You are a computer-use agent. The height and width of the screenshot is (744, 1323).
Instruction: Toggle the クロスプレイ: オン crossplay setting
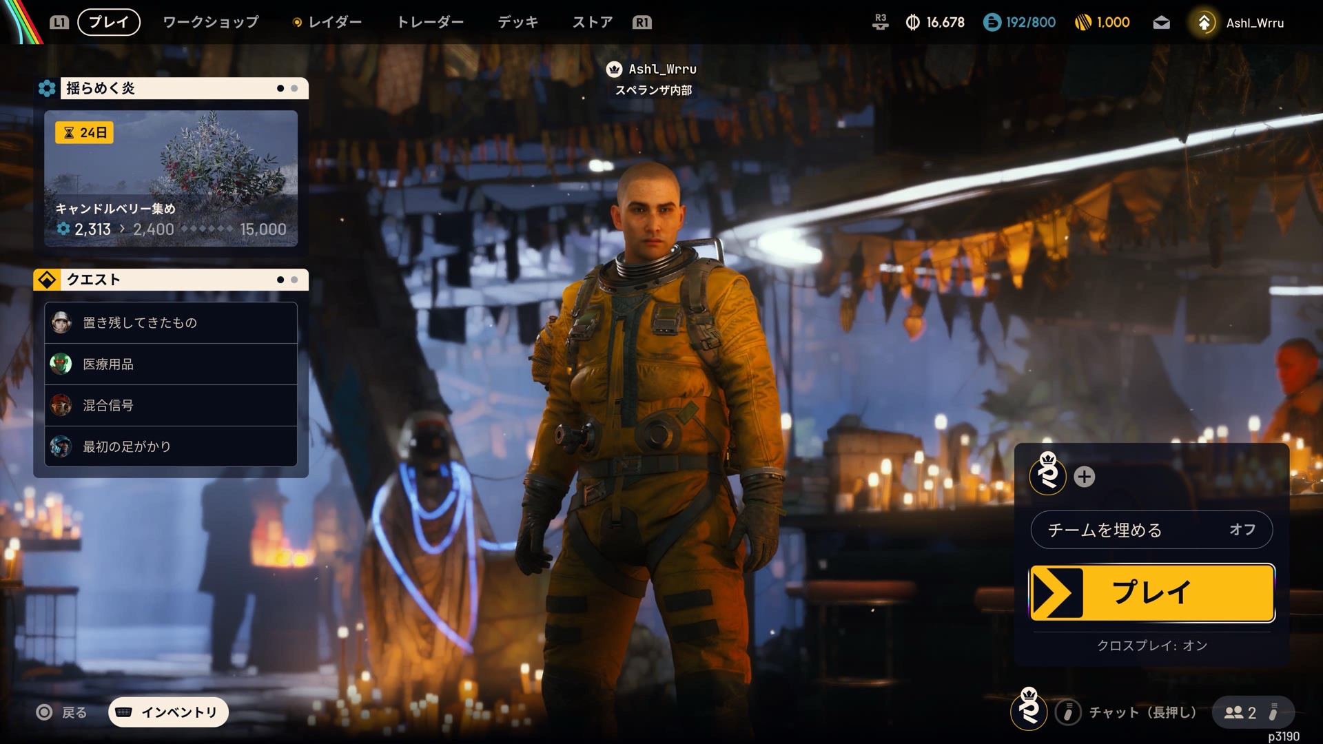tap(1151, 645)
